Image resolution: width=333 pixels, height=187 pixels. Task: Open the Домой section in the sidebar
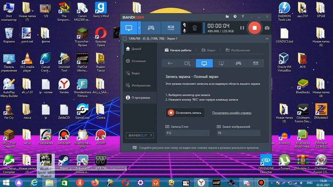click(x=140, y=49)
